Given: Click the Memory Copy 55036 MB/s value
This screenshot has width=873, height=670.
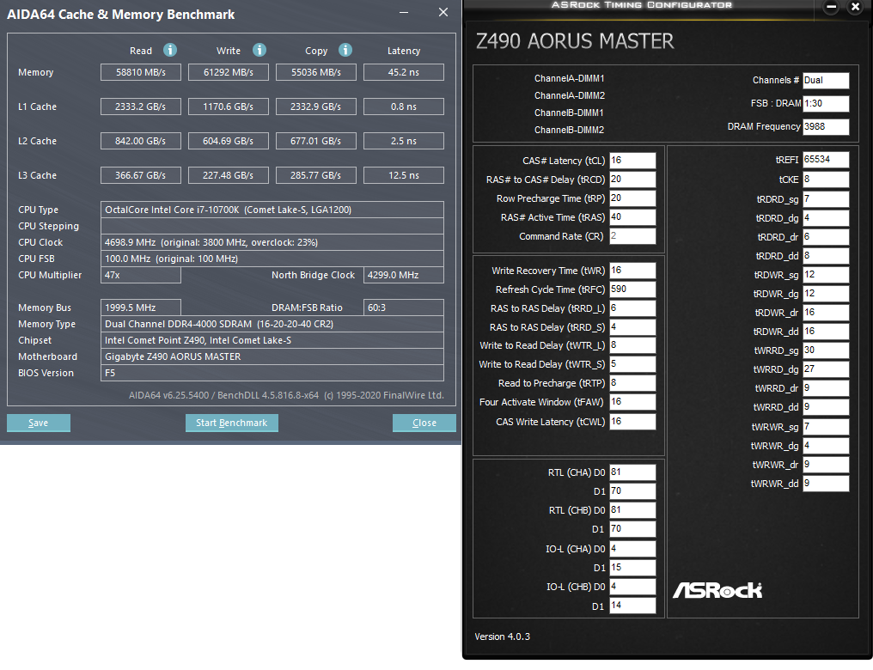Looking at the screenshot, I should (x=315, y=72).
